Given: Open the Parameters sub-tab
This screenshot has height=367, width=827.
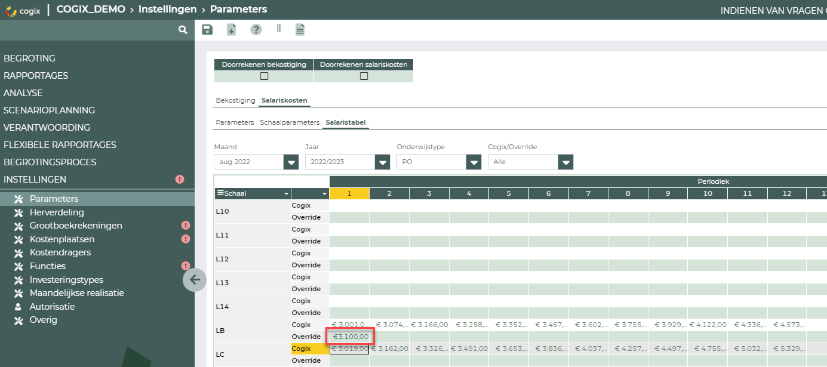Looking at the screenshot, I should [x=235, y=122].
